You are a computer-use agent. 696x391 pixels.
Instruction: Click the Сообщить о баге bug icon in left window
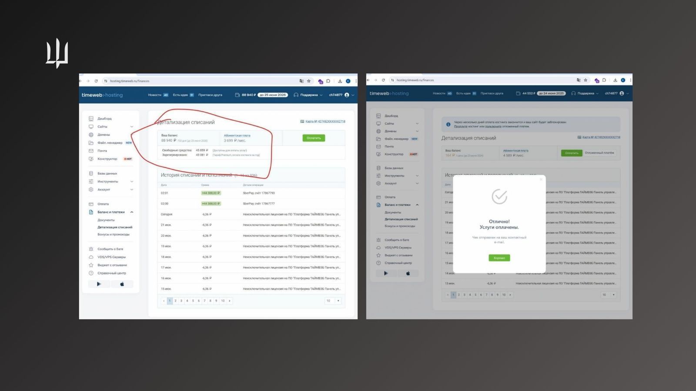[x=91, y=249]
